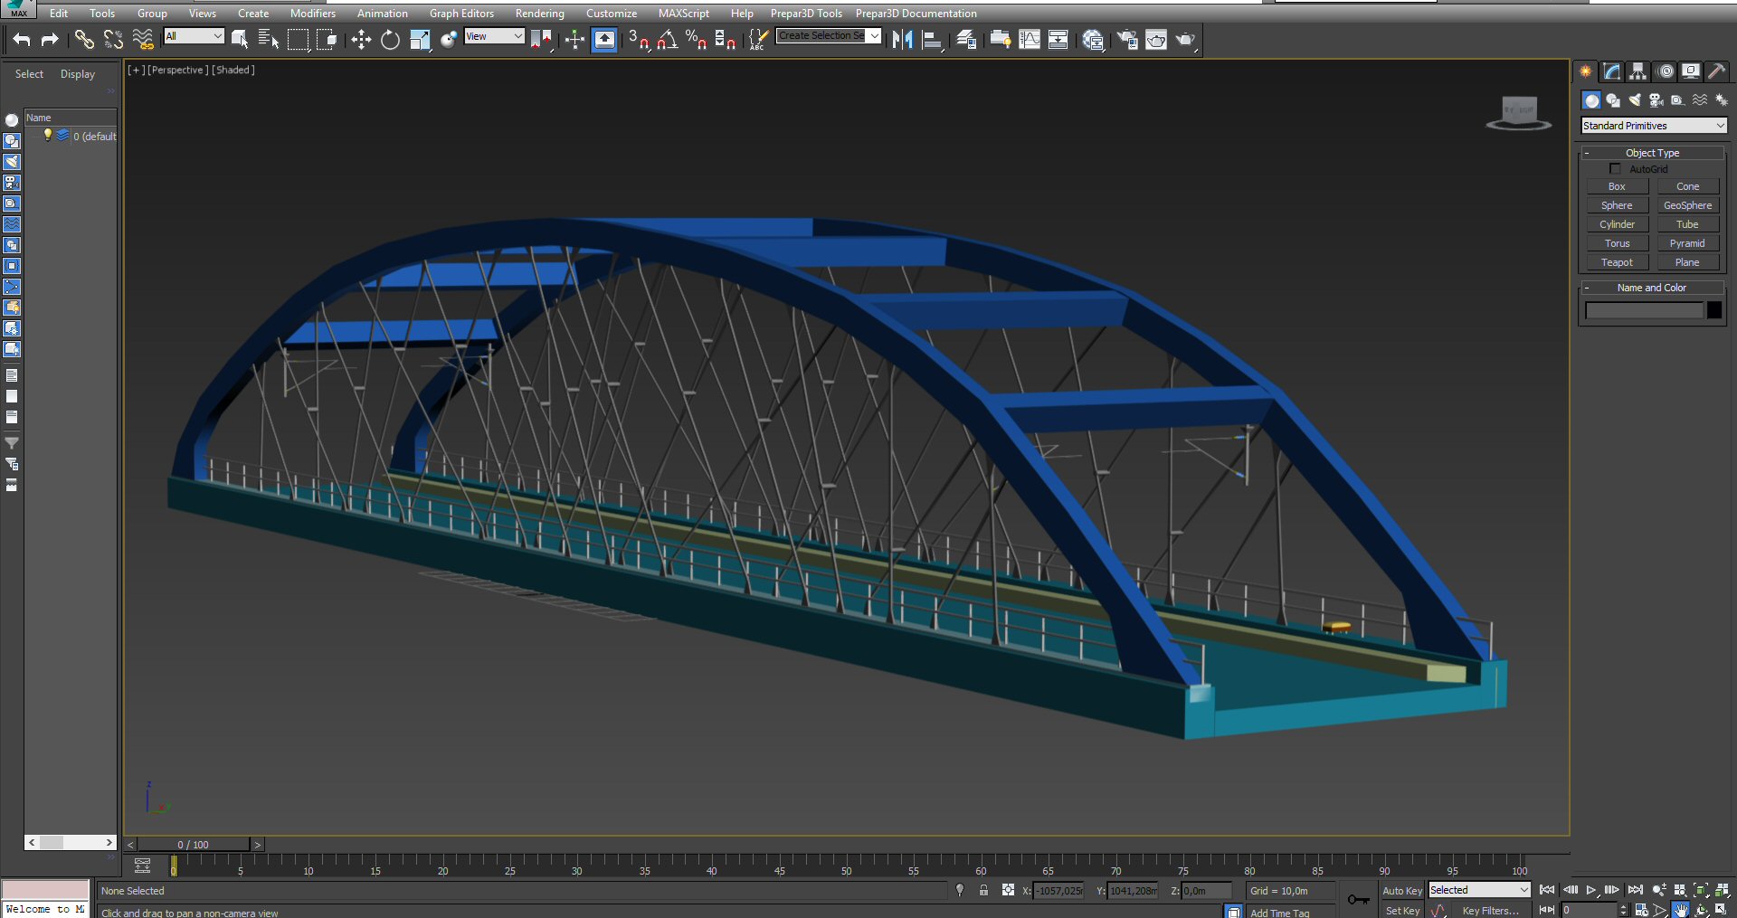Open the Modifiers menu
This screenshot has width=1737, height=918.
312,14
